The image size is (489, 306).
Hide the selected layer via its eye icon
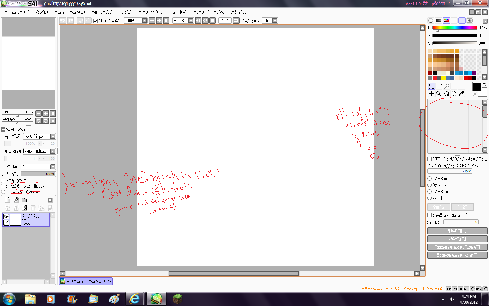pos(6,216)
